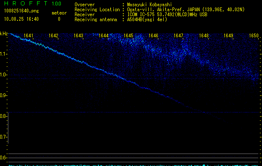Viewport: 262px width, 166px height.
Task: Click the 1644 time marker
Action: 103,36
